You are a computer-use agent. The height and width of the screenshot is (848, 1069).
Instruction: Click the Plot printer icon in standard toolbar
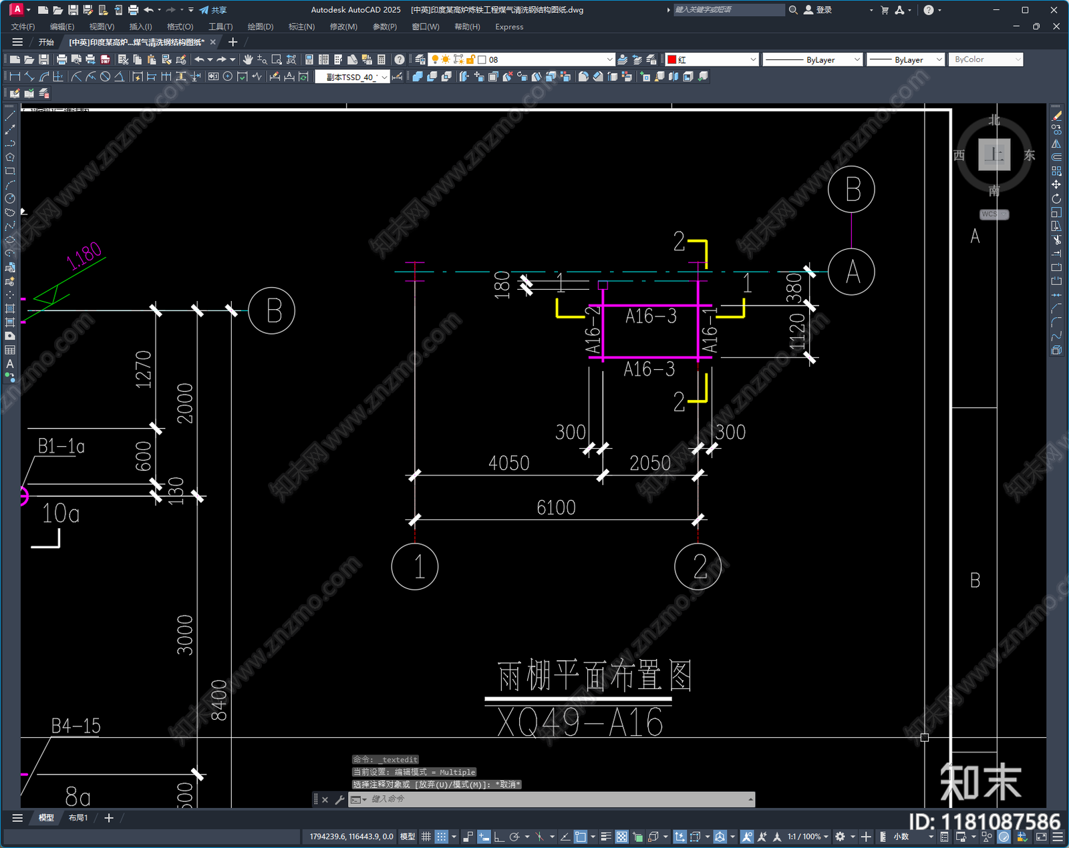(x=61, y=59)
